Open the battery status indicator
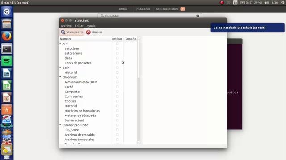The image size is (286, 160). 251,3
